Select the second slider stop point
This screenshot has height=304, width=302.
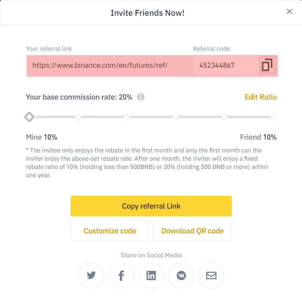pos(78,117)
